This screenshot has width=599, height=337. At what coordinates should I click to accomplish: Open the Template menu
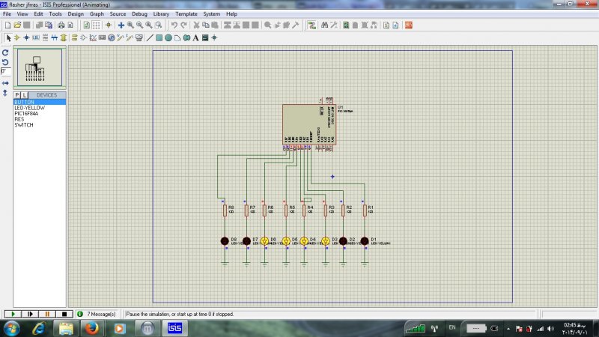click(x=186, y=13)
